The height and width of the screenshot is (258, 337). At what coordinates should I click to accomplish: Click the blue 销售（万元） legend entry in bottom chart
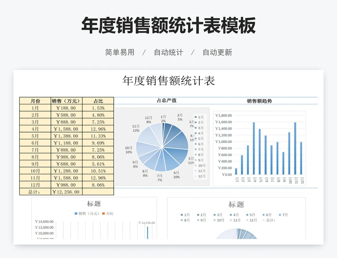87,213
